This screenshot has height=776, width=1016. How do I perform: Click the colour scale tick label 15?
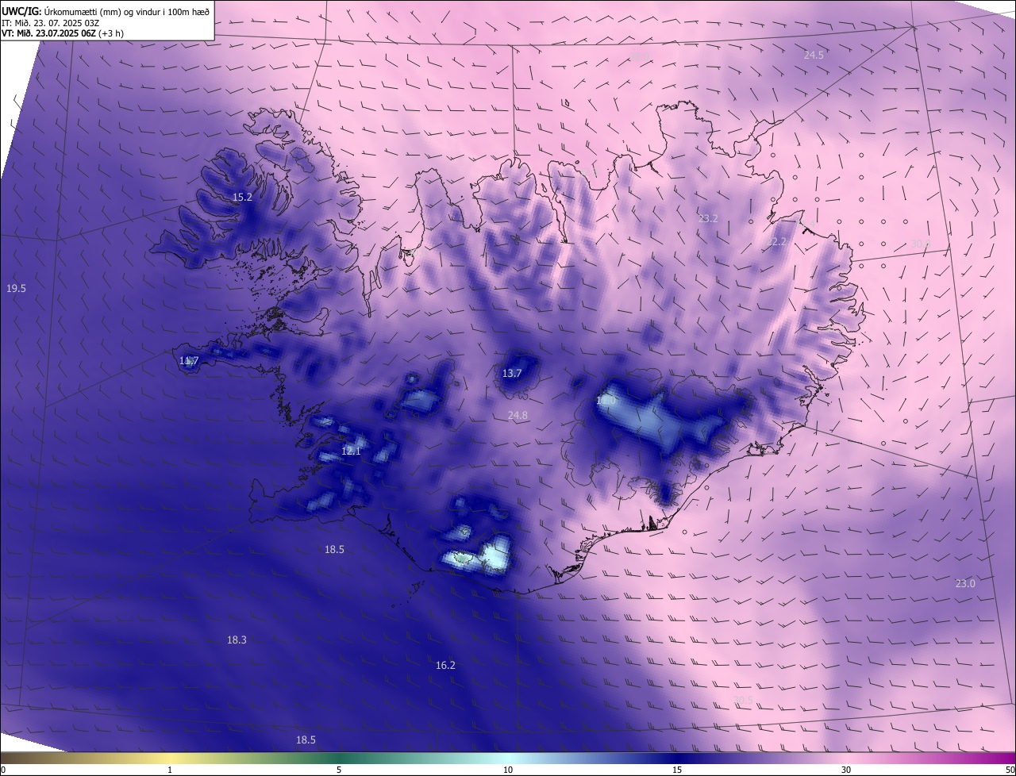(677, 770)
